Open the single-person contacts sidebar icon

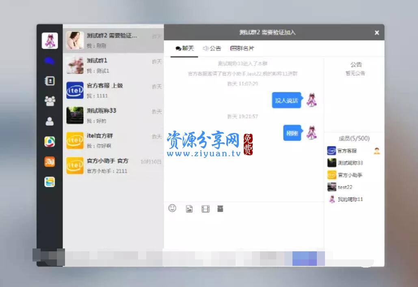click(x=50, y=121)
